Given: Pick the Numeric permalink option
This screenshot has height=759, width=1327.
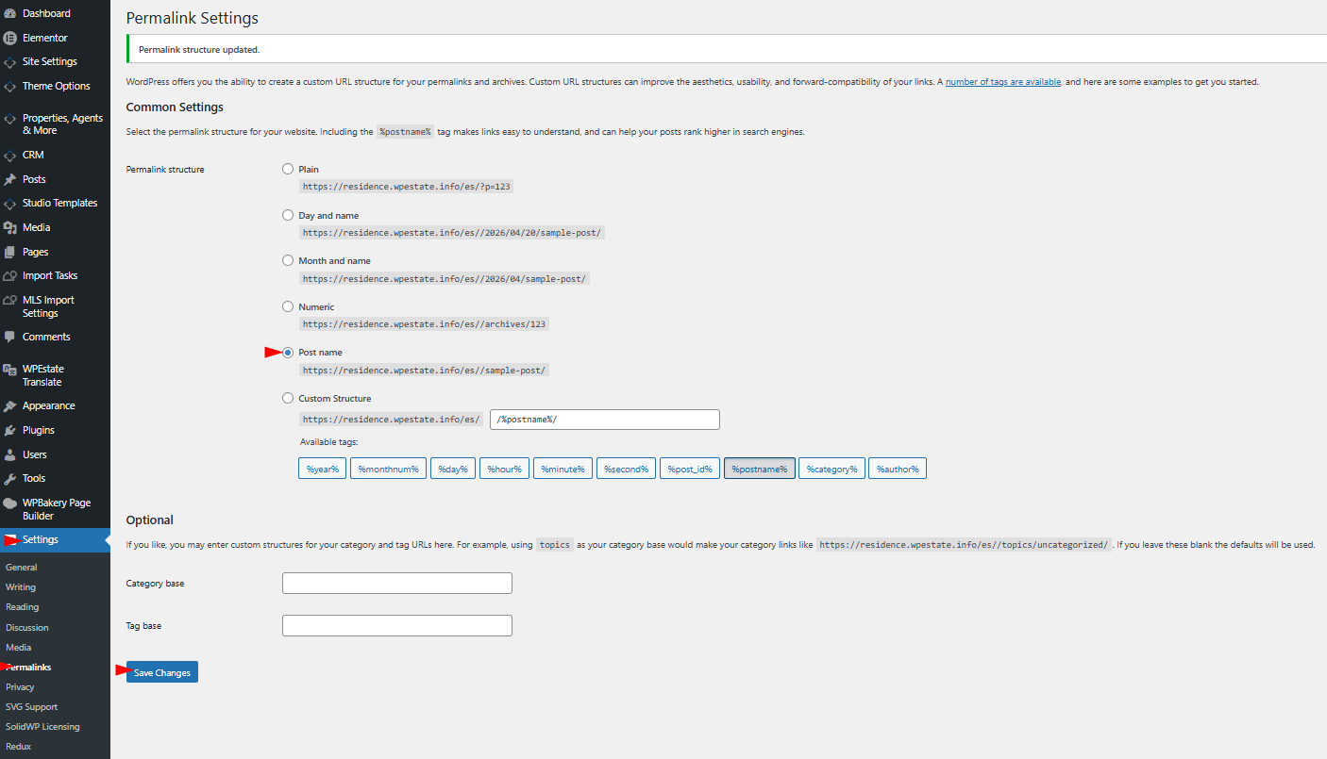Looking at the screenshot, I should (x=288, y=306).
